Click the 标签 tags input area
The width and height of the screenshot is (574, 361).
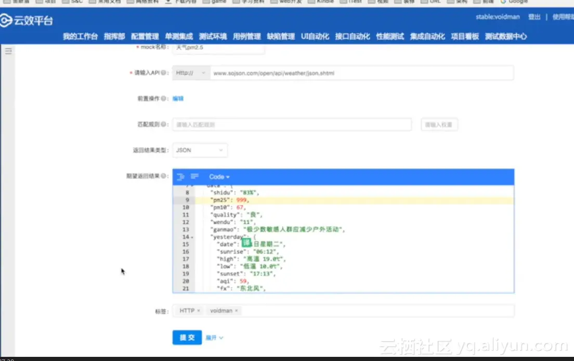[x=343, y=311]
